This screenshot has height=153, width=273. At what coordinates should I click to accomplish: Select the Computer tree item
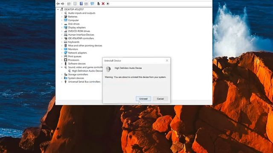(x=73, y=20)
